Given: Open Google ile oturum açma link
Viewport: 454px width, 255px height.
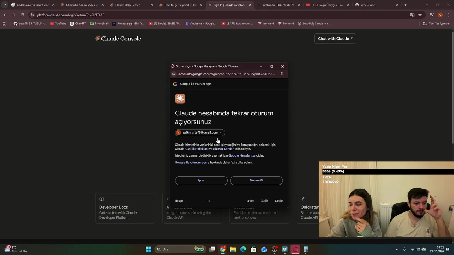Looking at the screenshot, I should [192, 163].
